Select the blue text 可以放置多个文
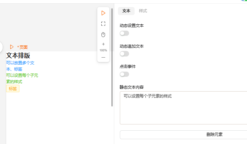Viewport: 247px width, 144px height. [x=20, y=63]
